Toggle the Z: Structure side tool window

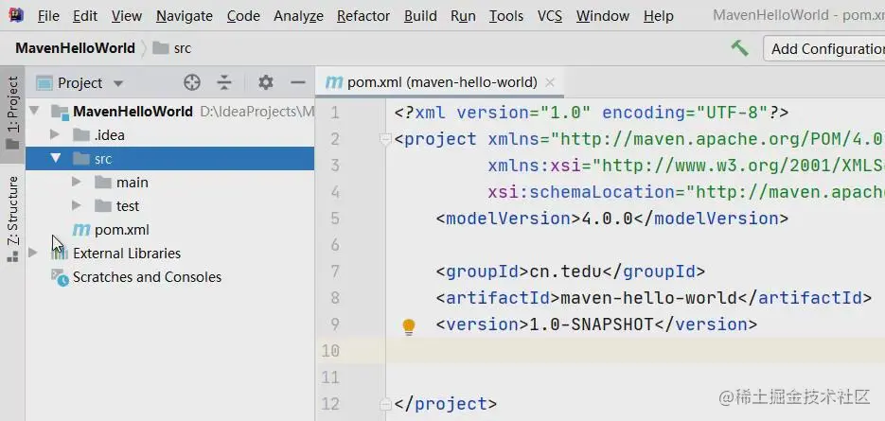click(x=12, y=219)
